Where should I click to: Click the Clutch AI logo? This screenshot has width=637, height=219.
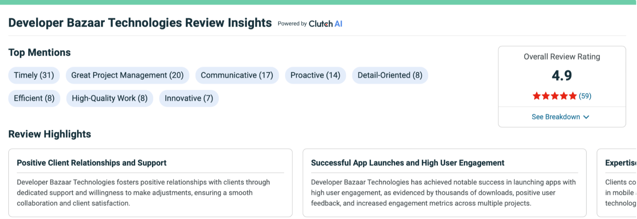pos(325,24)
